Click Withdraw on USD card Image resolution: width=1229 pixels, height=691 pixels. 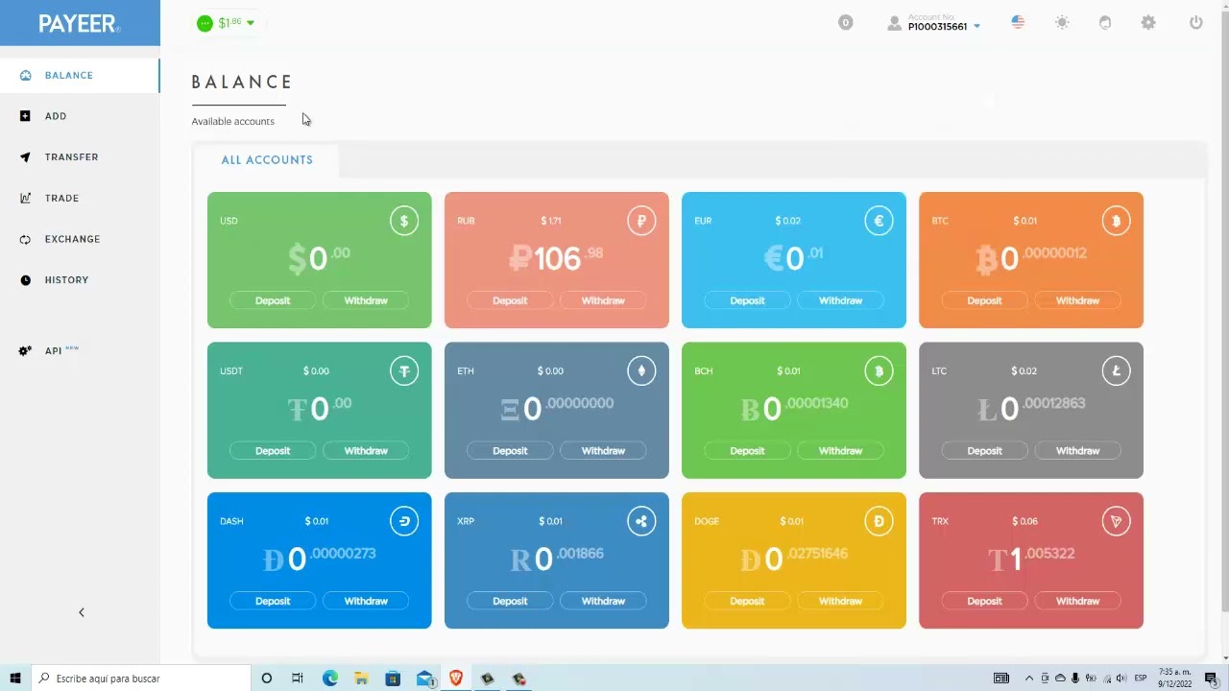(366, 300)
